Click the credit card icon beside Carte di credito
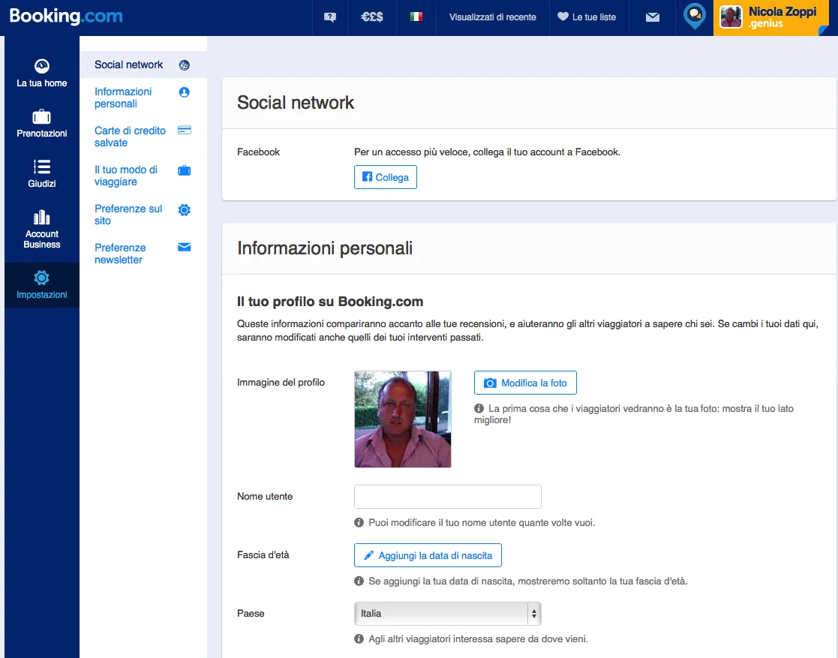 coord(185,131)
